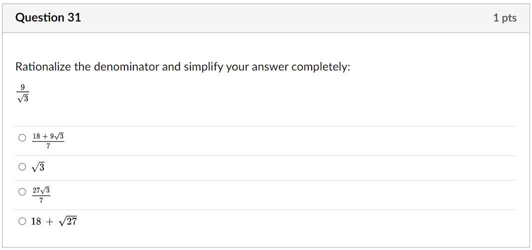This screenshot has width=532, height=250.
Task: Click the √27 term in the last option
Action: click(68, 221)
